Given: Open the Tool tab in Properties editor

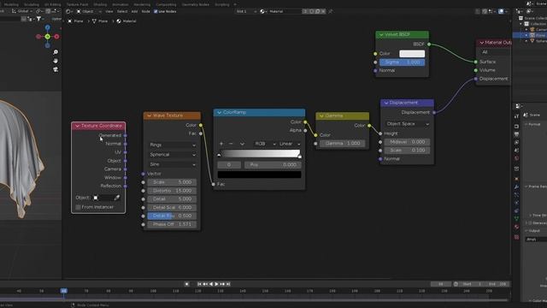Looking at the screenshot, I should [x=516, y=116].
